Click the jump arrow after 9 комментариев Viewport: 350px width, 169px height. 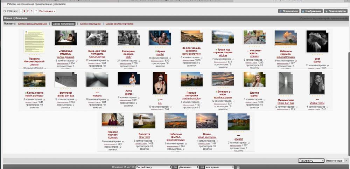tap(154, 141)
